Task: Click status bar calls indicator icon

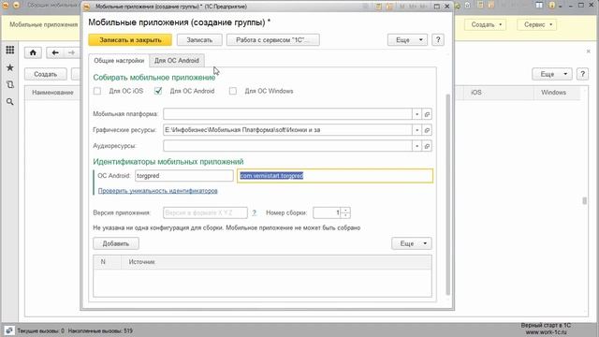Action: coord(9,330)
